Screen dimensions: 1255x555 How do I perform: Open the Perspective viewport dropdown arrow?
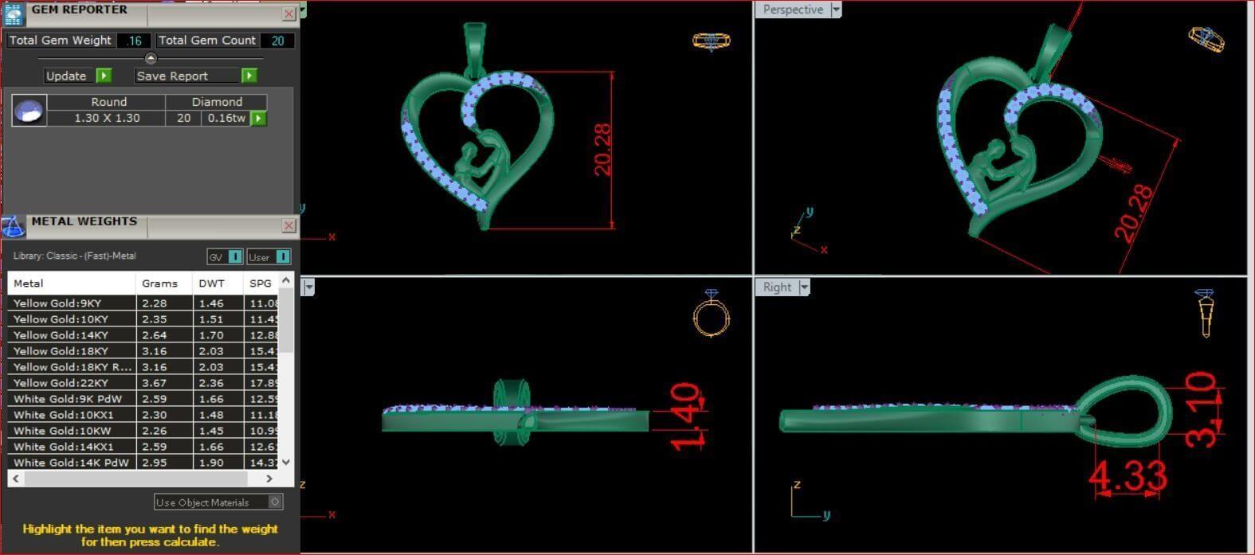(836, 10)
